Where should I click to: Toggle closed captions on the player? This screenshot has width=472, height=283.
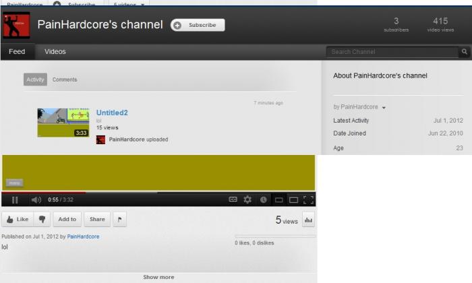pyautogui.click(x=233, y=199)
